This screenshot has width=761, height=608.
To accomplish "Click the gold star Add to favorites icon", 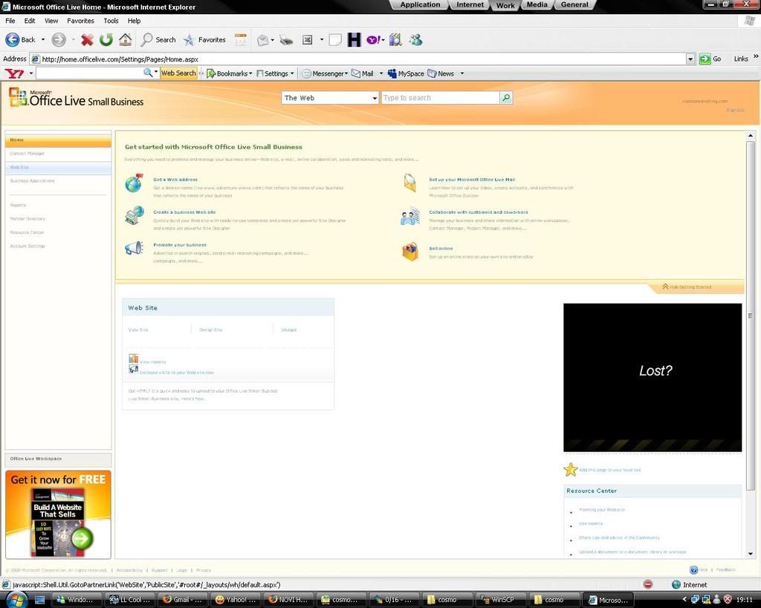I will tap(571, 469).
